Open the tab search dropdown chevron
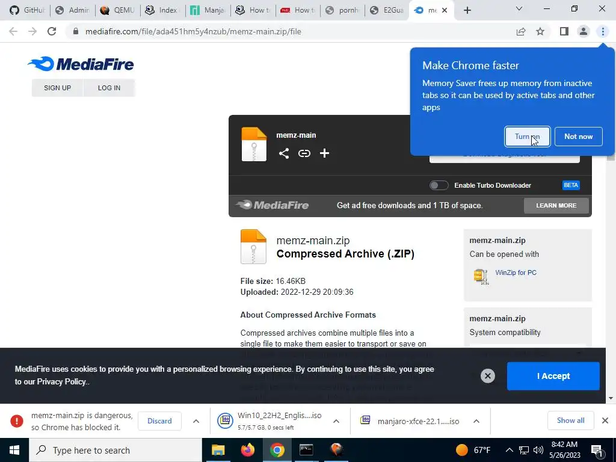The image size is (616, 462). (x=519, y=8)
